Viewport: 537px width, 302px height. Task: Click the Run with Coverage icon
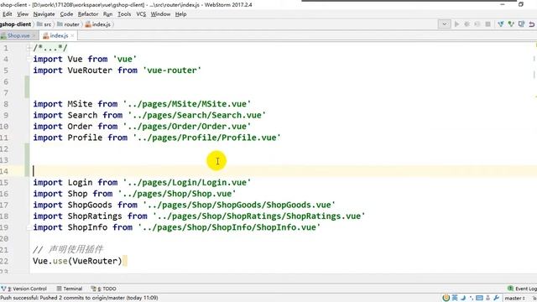click(x=477, y=24)
